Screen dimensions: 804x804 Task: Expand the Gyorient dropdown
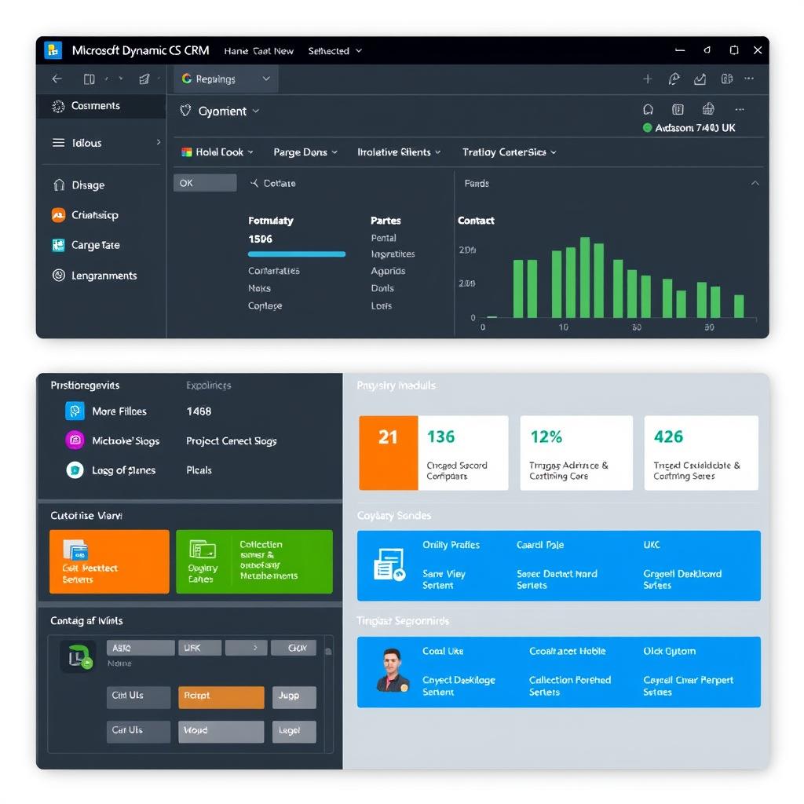pos(222,111)
